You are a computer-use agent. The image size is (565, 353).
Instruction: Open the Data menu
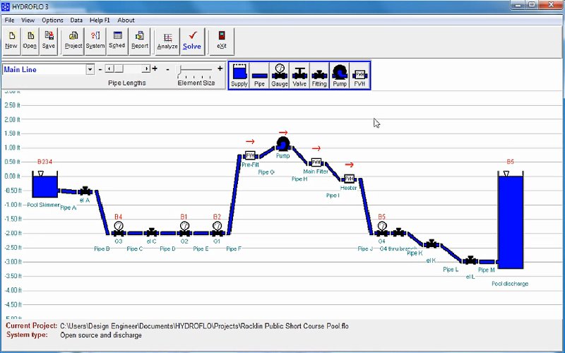click(x=76, y=20)
